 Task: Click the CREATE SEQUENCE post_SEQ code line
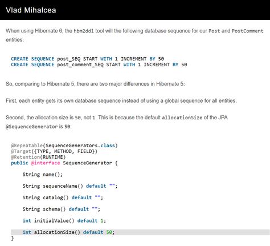coord(87,59)
